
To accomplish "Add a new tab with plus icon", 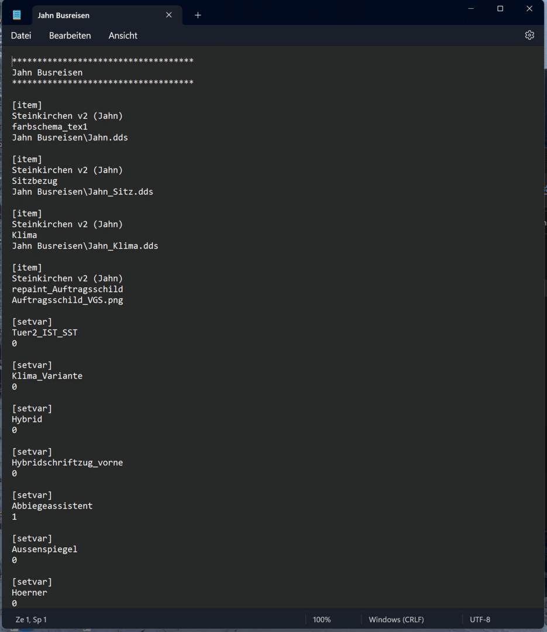I will [x=198, y=15].
